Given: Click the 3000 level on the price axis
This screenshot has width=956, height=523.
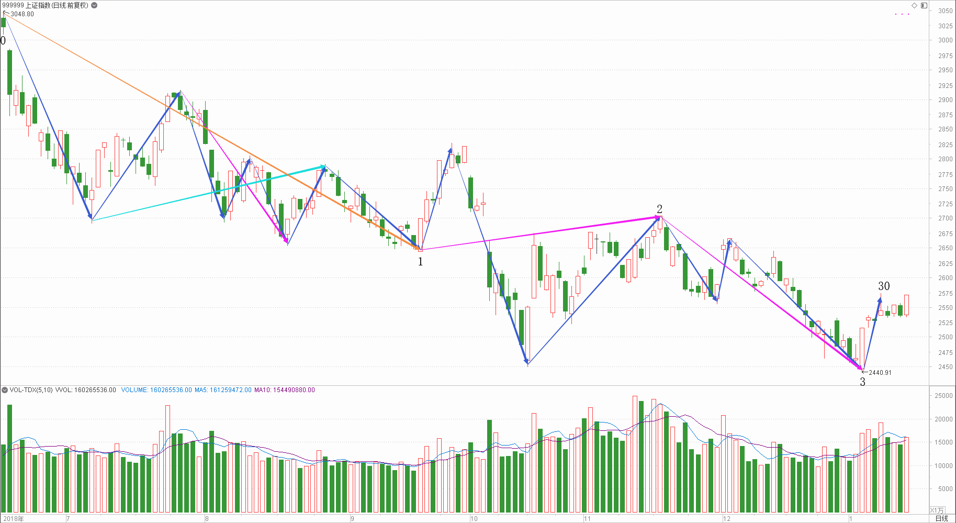Looking at the screenshot, I should click(x=945, y=40).
